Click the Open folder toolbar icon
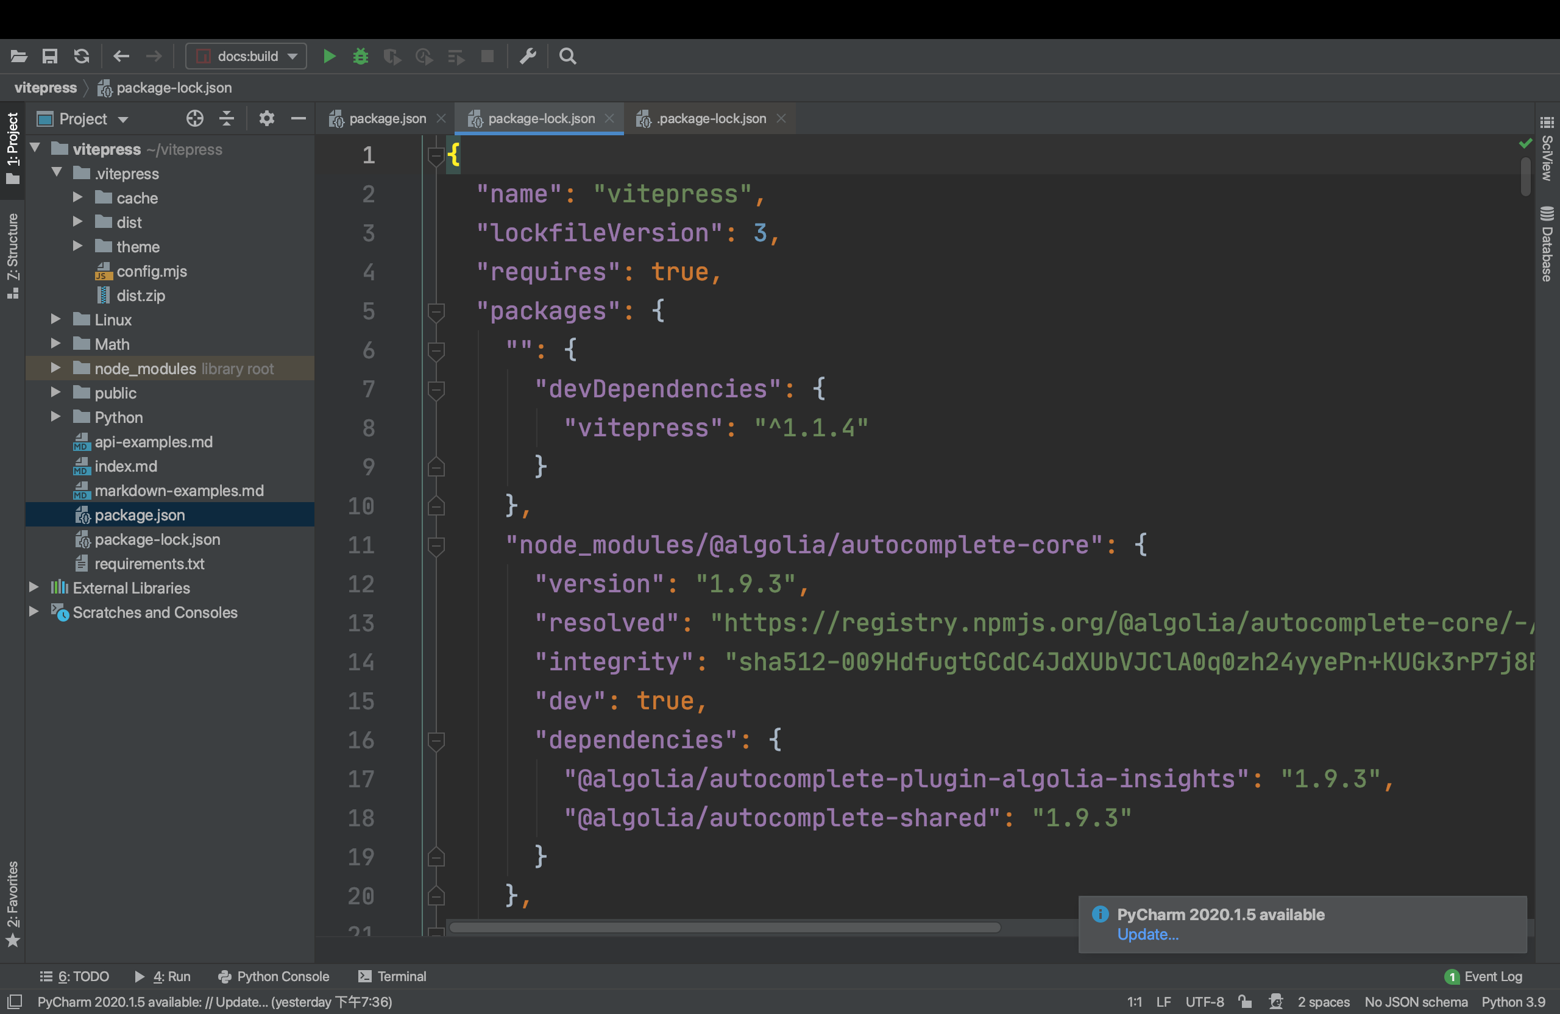Image resolution: width=1560 pixels, height=1014 pixels. tap(18, 57)
